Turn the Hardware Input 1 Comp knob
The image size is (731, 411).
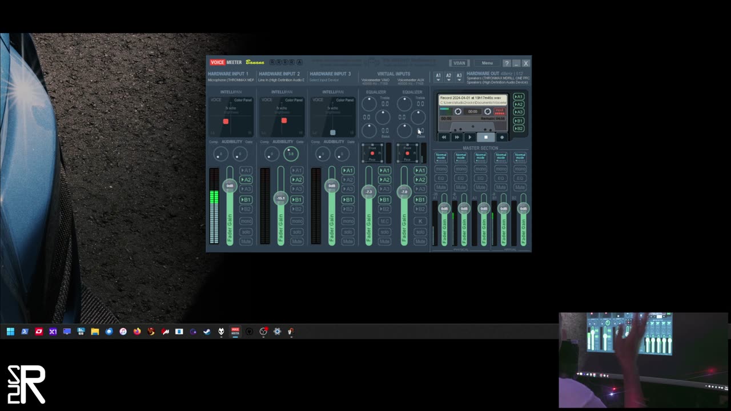(x=220, y=154)
